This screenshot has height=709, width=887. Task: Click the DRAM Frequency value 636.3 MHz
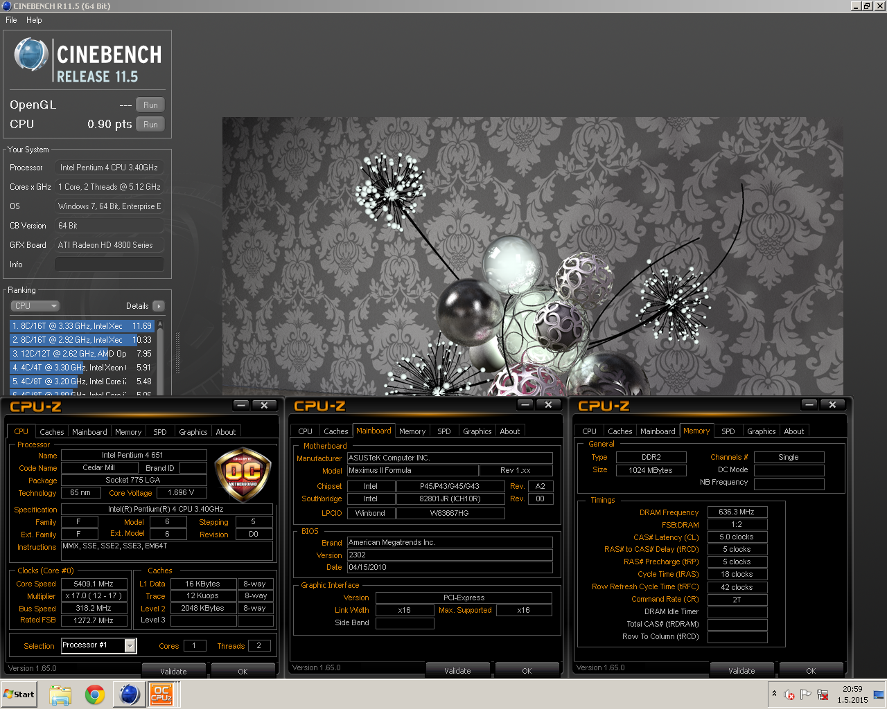(737, 512)
